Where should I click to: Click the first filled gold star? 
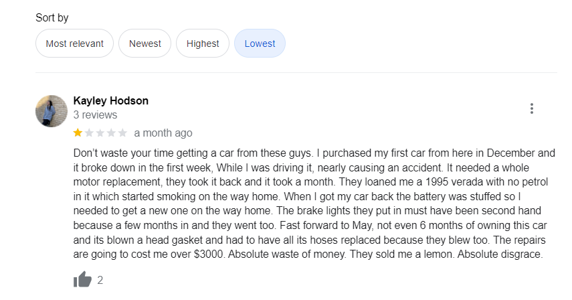pyautogui.click(x=78, y=133)
